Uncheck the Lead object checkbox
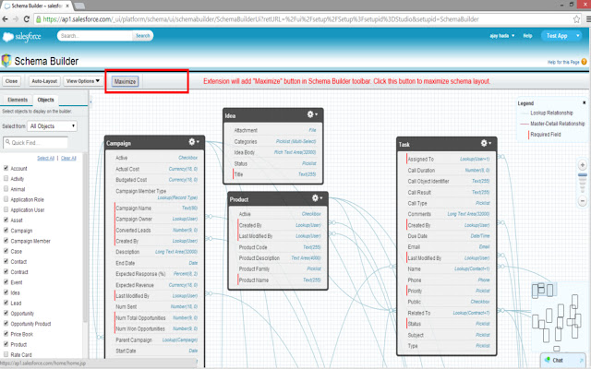 coord(6,303)
